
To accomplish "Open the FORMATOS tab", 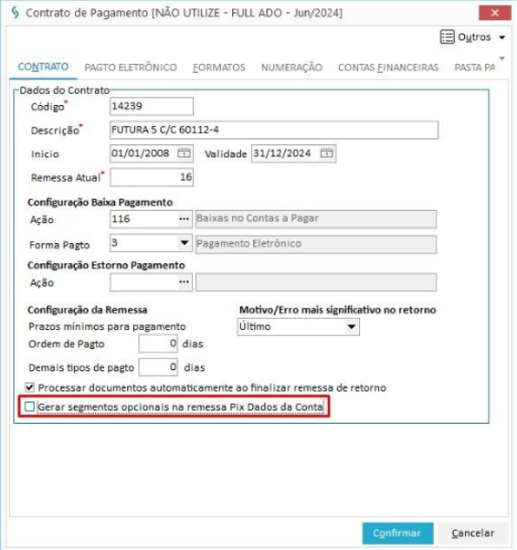I will pos(219,67).
